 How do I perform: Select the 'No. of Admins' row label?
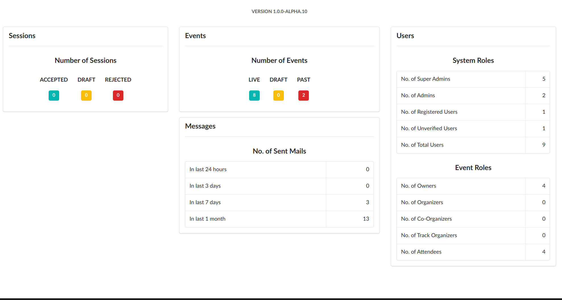[x=418, y=95]
